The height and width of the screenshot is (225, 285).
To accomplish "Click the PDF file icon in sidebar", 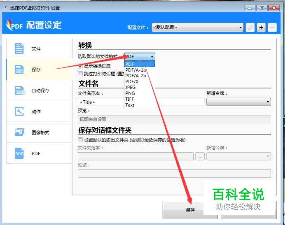I will 19,153.
